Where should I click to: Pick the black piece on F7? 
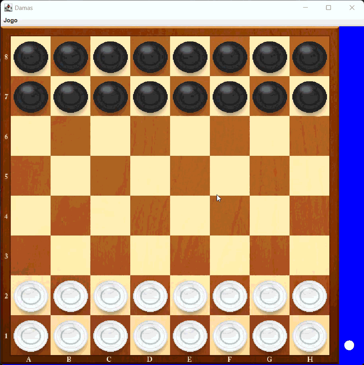pyautogui.click(x=230, y=96)
